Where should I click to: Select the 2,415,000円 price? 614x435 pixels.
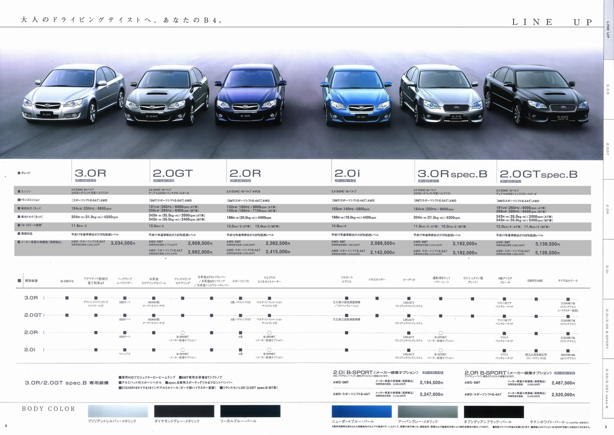pyautogui.click(x=278, y=252)
